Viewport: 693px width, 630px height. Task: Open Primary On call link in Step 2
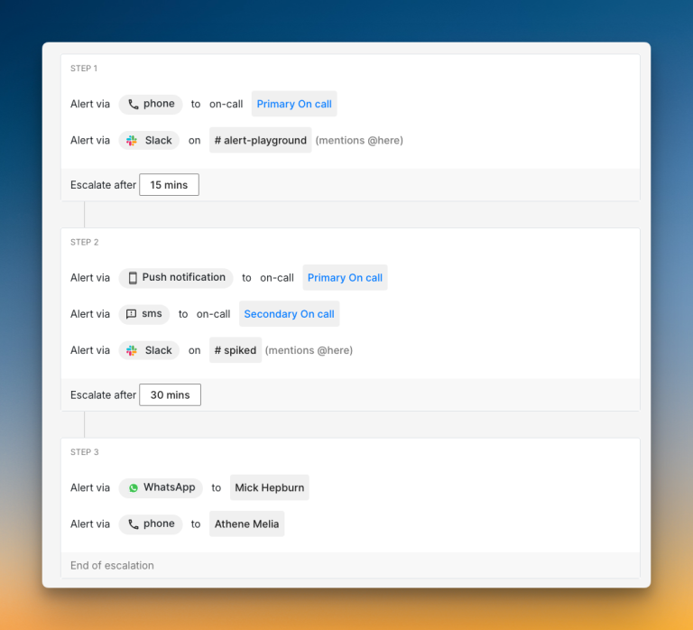[x=345, y=278]
